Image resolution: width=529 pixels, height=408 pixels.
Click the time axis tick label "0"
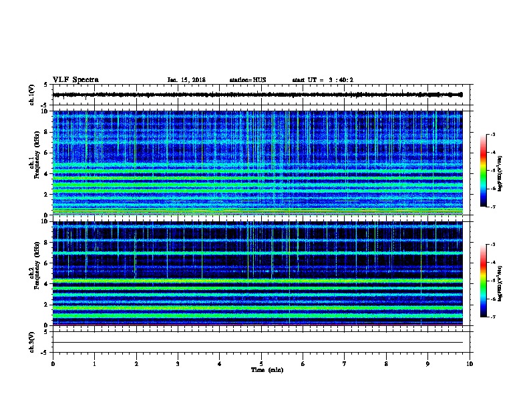53,364
